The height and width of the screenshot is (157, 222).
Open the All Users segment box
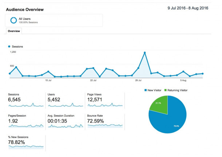(x=54, y=20)
